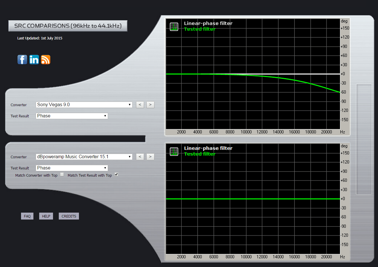Viewport: 378px width, 267px height.
Task: Click the grid icon on the top phase chart
Action: (x=174, y=26)
